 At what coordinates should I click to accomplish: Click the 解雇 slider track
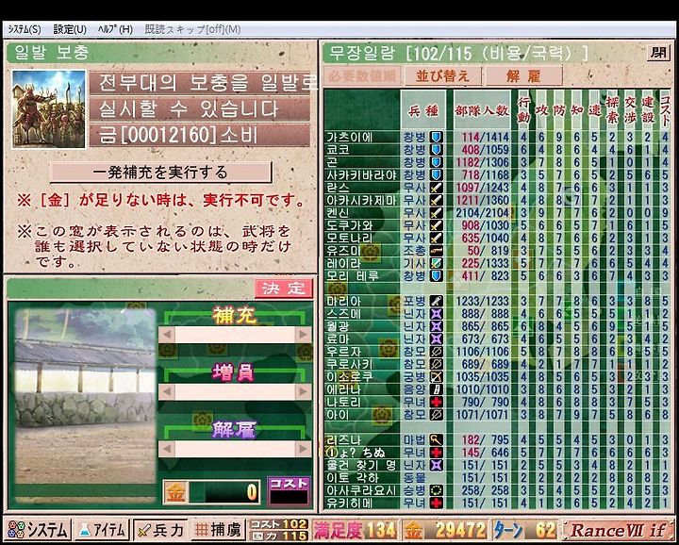[235, 449]
